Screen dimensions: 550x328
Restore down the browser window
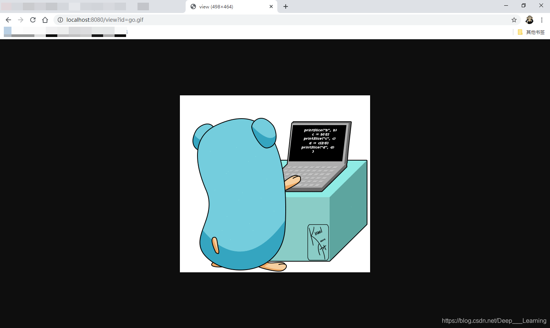click(524, 5)
